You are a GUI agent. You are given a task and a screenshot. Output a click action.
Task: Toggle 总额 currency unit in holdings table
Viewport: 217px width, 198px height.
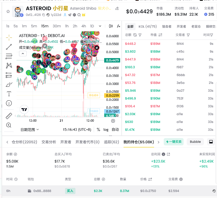[x=103, y=179]
